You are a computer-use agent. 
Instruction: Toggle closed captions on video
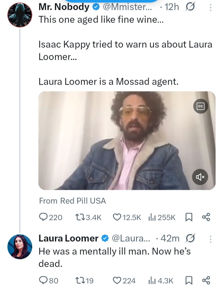click(x=200, y=106)
